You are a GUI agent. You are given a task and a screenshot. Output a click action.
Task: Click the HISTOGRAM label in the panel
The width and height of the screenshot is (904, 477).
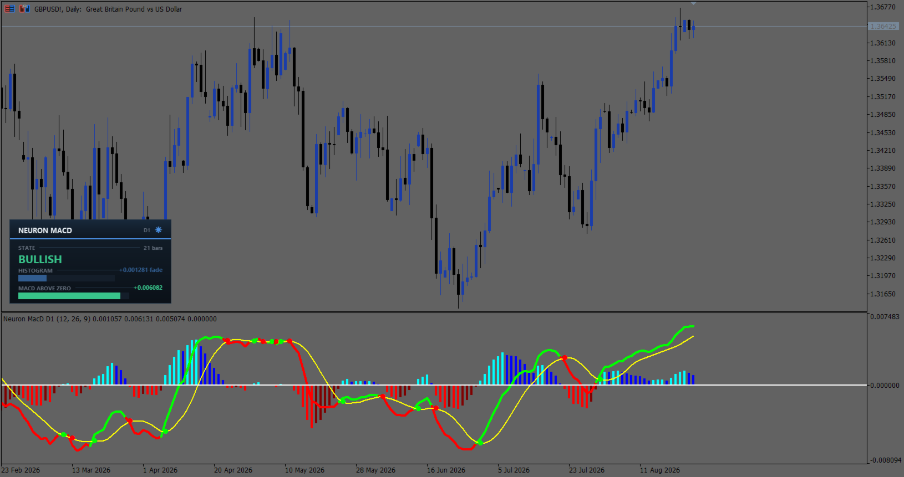click(x=35, y=271)
